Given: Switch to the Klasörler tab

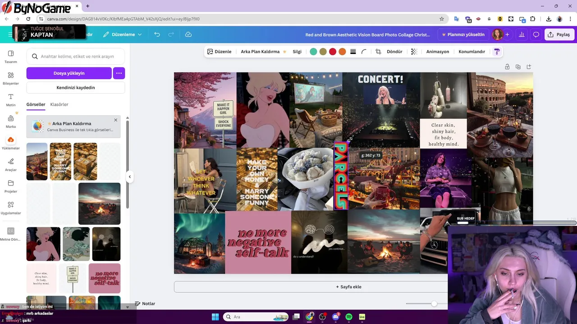Looking at the screenshot, I should click(x=60, y=104).
